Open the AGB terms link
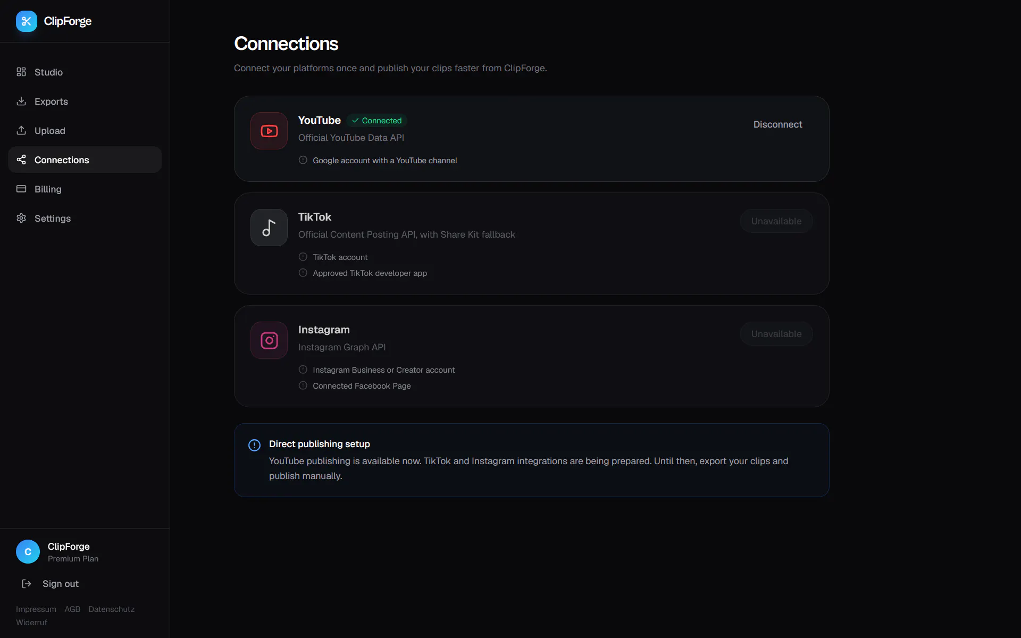1021x638 pixels. (x=72, y=609)
